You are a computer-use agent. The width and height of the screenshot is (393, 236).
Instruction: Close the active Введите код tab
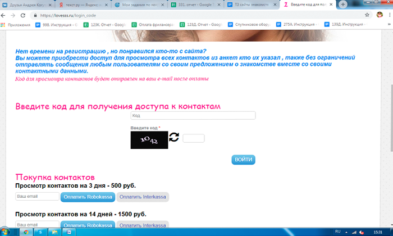click(331, 4)
